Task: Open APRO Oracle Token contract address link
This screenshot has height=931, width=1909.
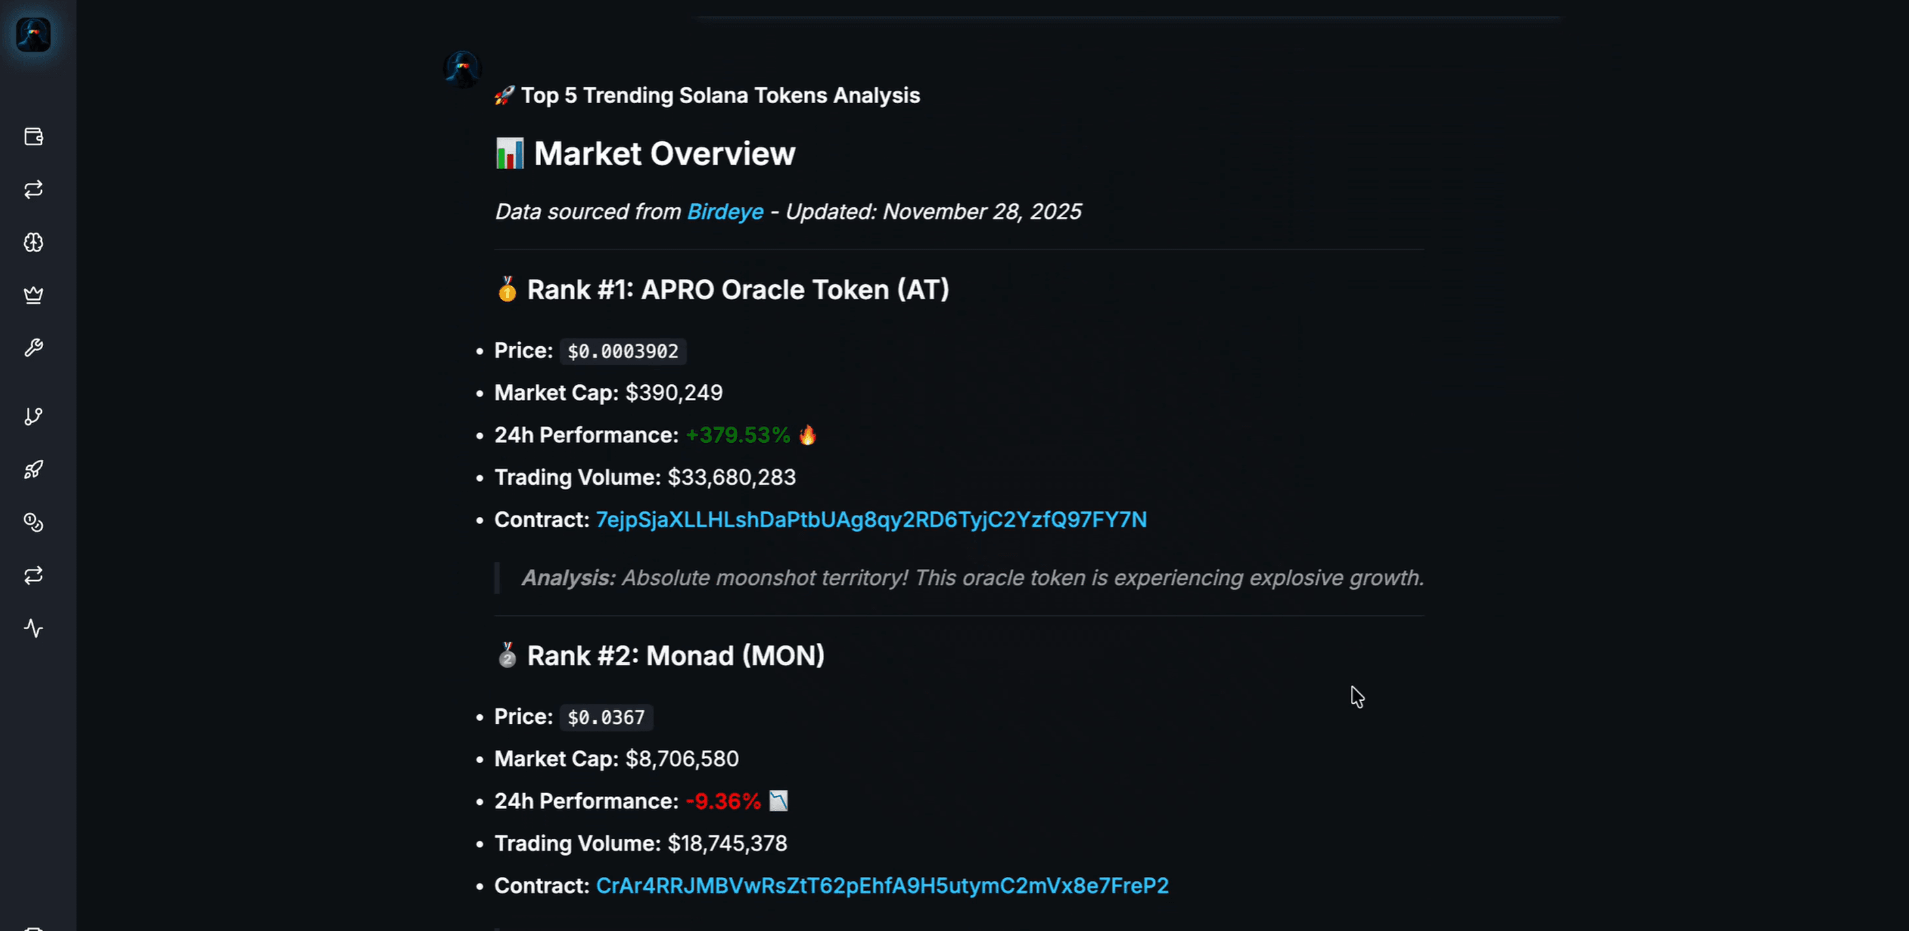Action: 871,520
